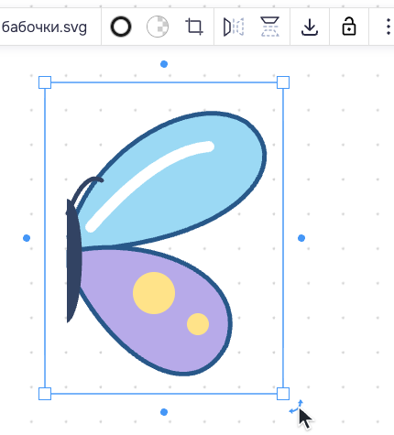Grab the top-left corner selection handle
The height and width of the screenshot is (435, 394).
point(45,82)
